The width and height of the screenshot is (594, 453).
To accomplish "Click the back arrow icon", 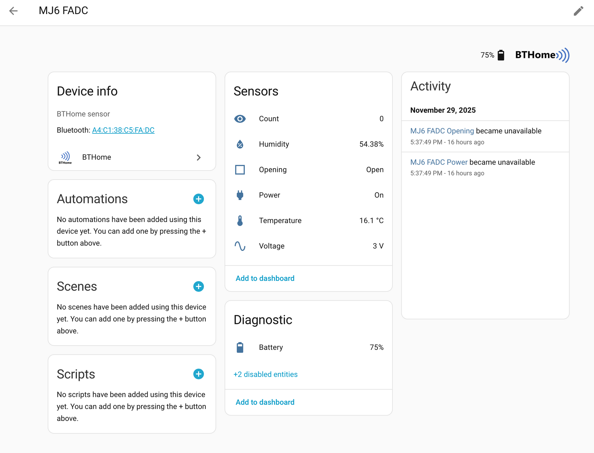I will point(13,11).
